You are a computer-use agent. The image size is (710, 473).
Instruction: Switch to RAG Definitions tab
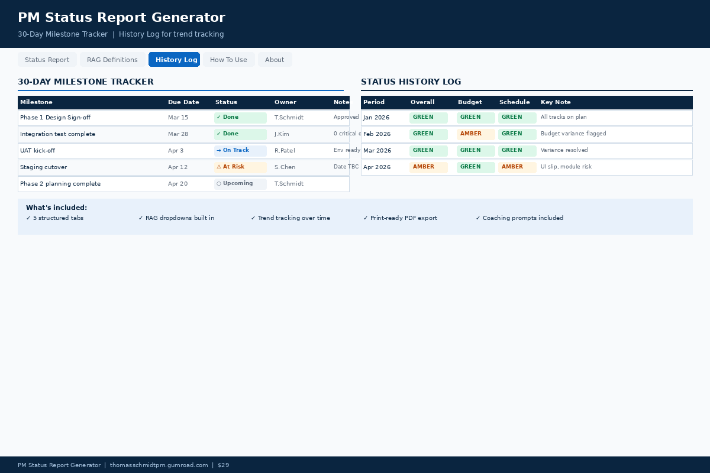pos(112,60)
